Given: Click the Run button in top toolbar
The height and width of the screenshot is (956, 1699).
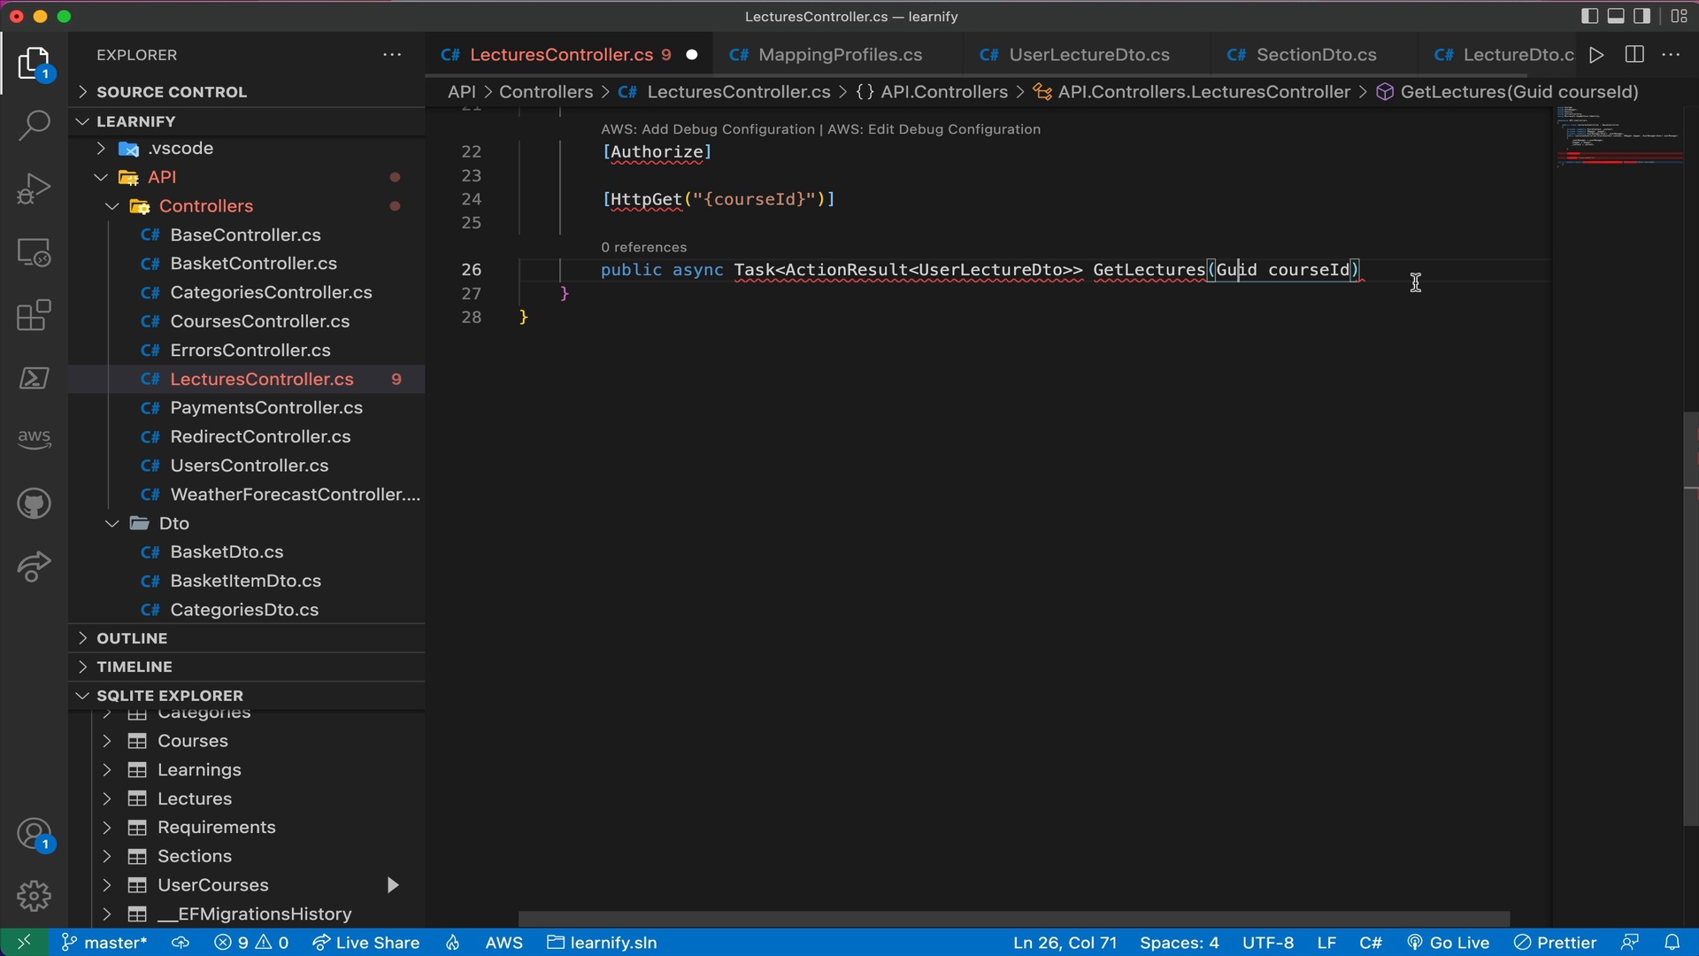Looking at the screenshot, I should (1597, 55).
